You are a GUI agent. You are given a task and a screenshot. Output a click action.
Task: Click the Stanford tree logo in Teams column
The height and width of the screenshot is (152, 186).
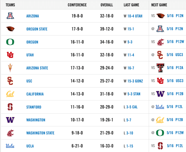tap(10, 107)
